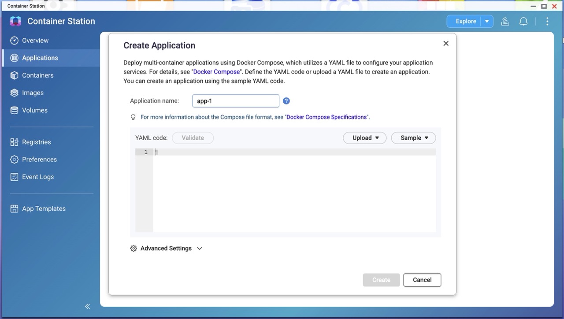Viewport: 564px width, 319px height.
Task: Expand the Upload dropdown
Action: tap(365, 138)
